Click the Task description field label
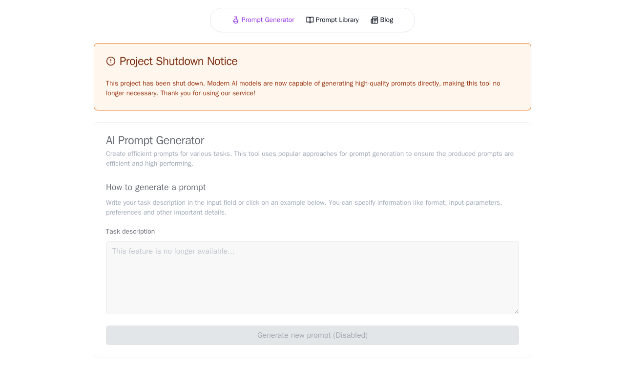 (x=130, y=232)
